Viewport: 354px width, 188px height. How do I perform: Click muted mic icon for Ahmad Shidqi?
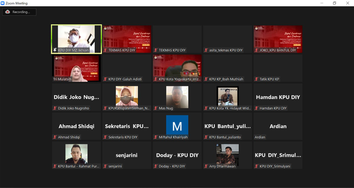coord(55,137)
